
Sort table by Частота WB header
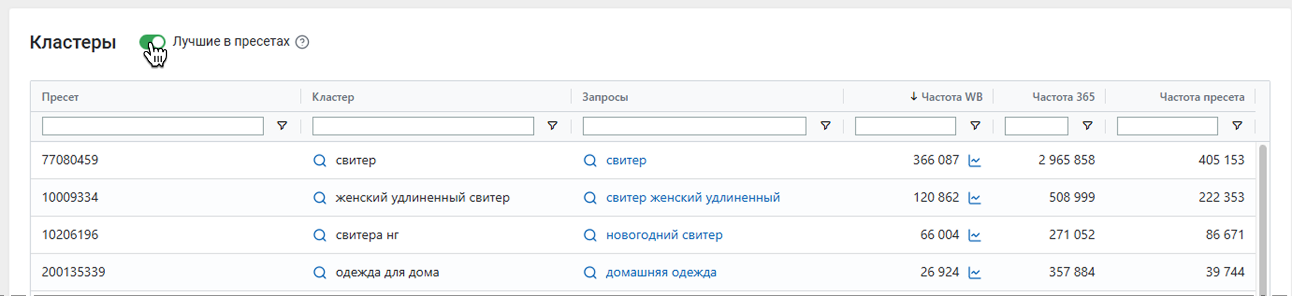[951, 97]
